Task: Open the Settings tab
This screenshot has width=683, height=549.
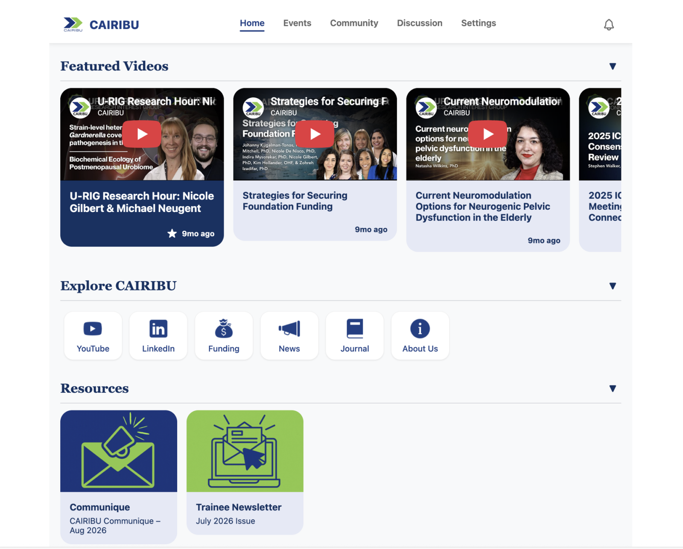Action: click(479, 23)
